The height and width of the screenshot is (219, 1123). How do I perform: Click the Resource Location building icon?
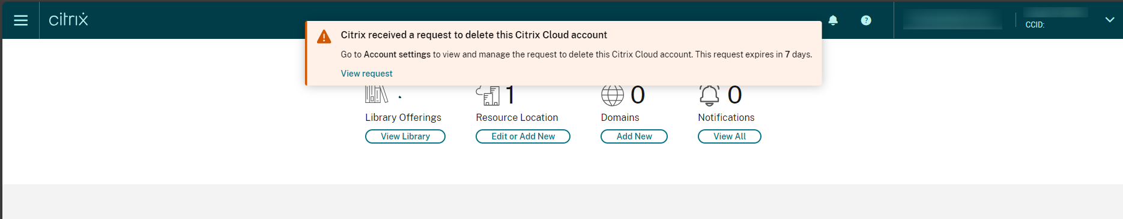click(488, 95)
